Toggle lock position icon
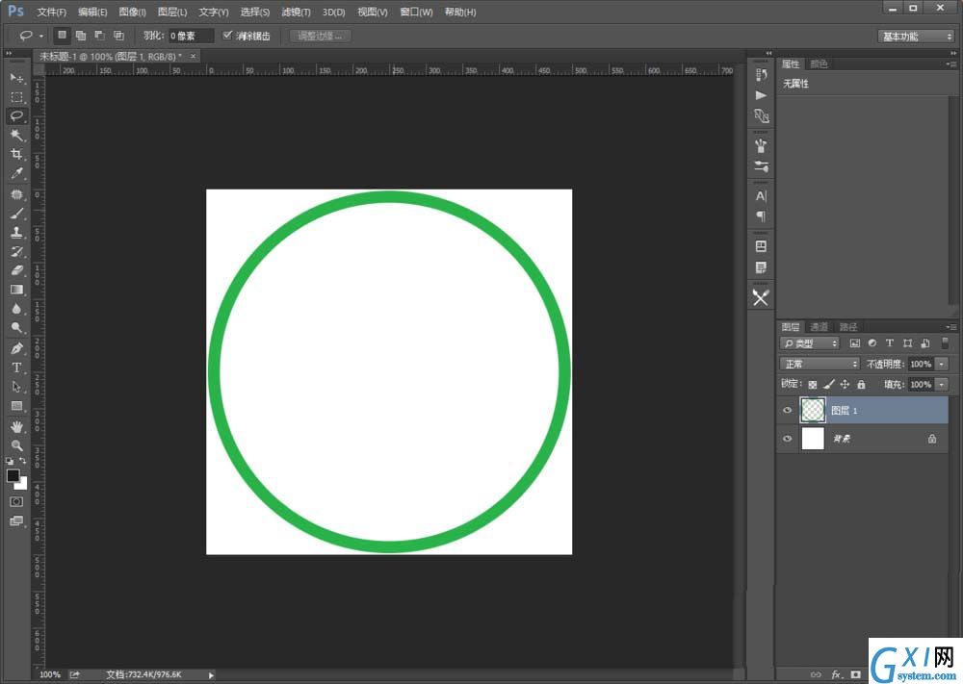963x684 pixels. 845,385
